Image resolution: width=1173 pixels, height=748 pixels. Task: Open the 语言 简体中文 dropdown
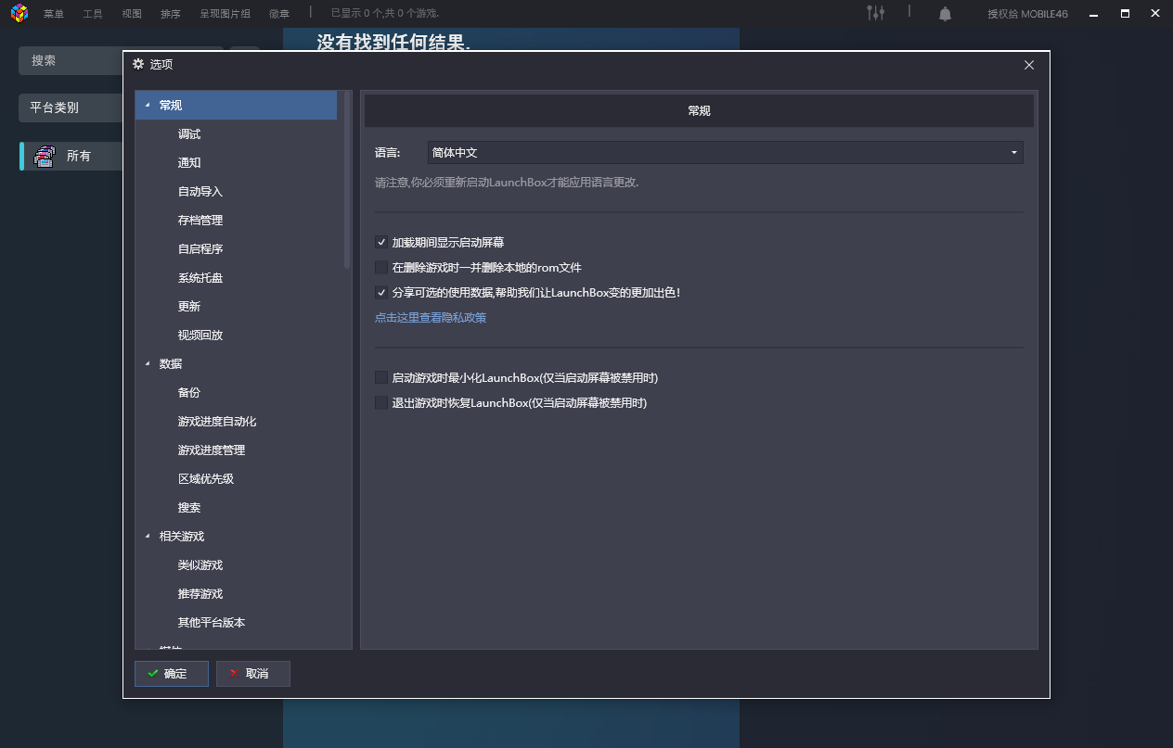725,152
